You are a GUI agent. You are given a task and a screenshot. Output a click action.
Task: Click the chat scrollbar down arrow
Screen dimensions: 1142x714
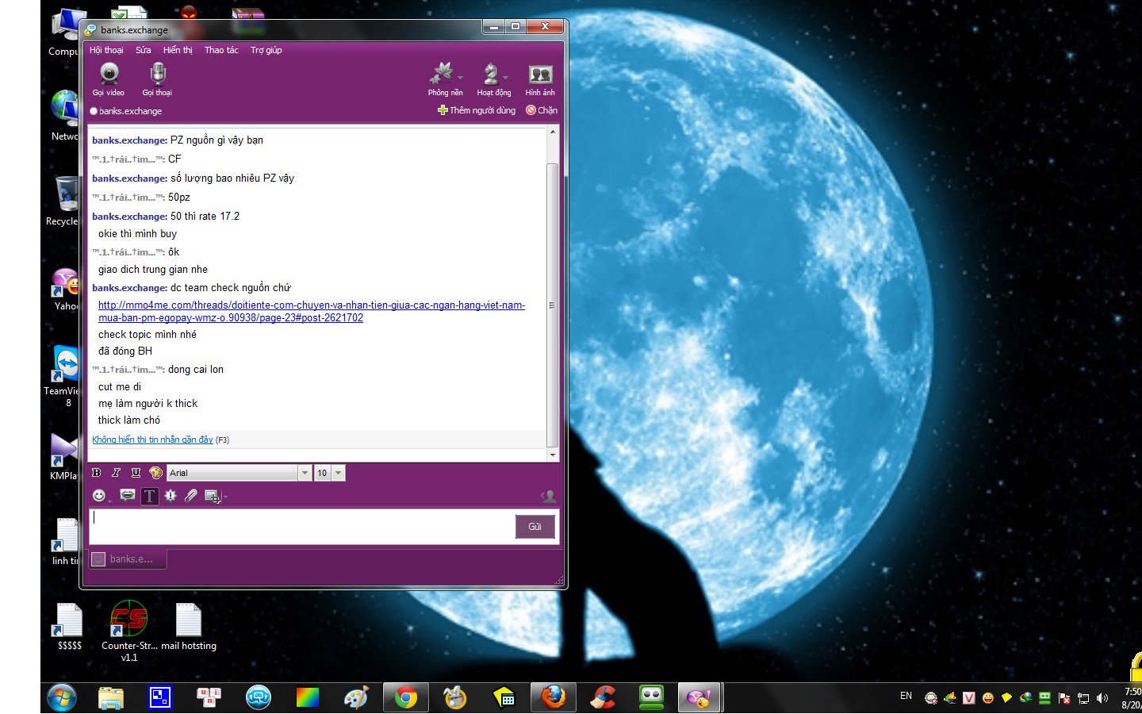tap(552, 455)
